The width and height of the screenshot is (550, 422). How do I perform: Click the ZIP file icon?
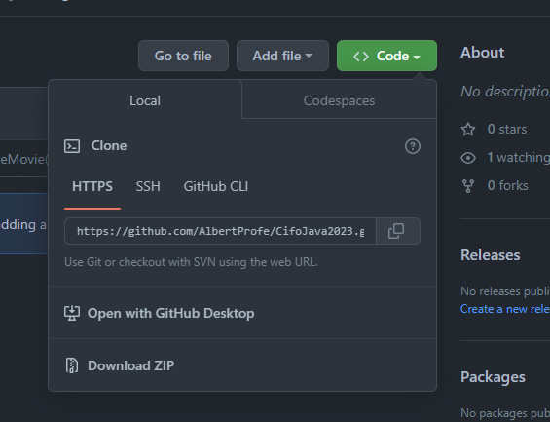pyautogui.click(x=72, y=365)
